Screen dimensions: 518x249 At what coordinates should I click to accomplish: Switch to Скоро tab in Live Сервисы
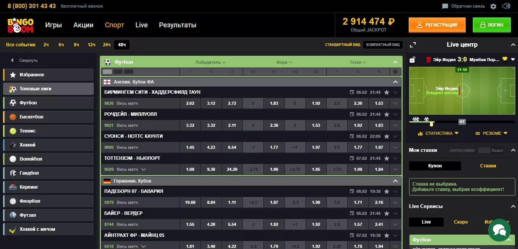(461, 222)
